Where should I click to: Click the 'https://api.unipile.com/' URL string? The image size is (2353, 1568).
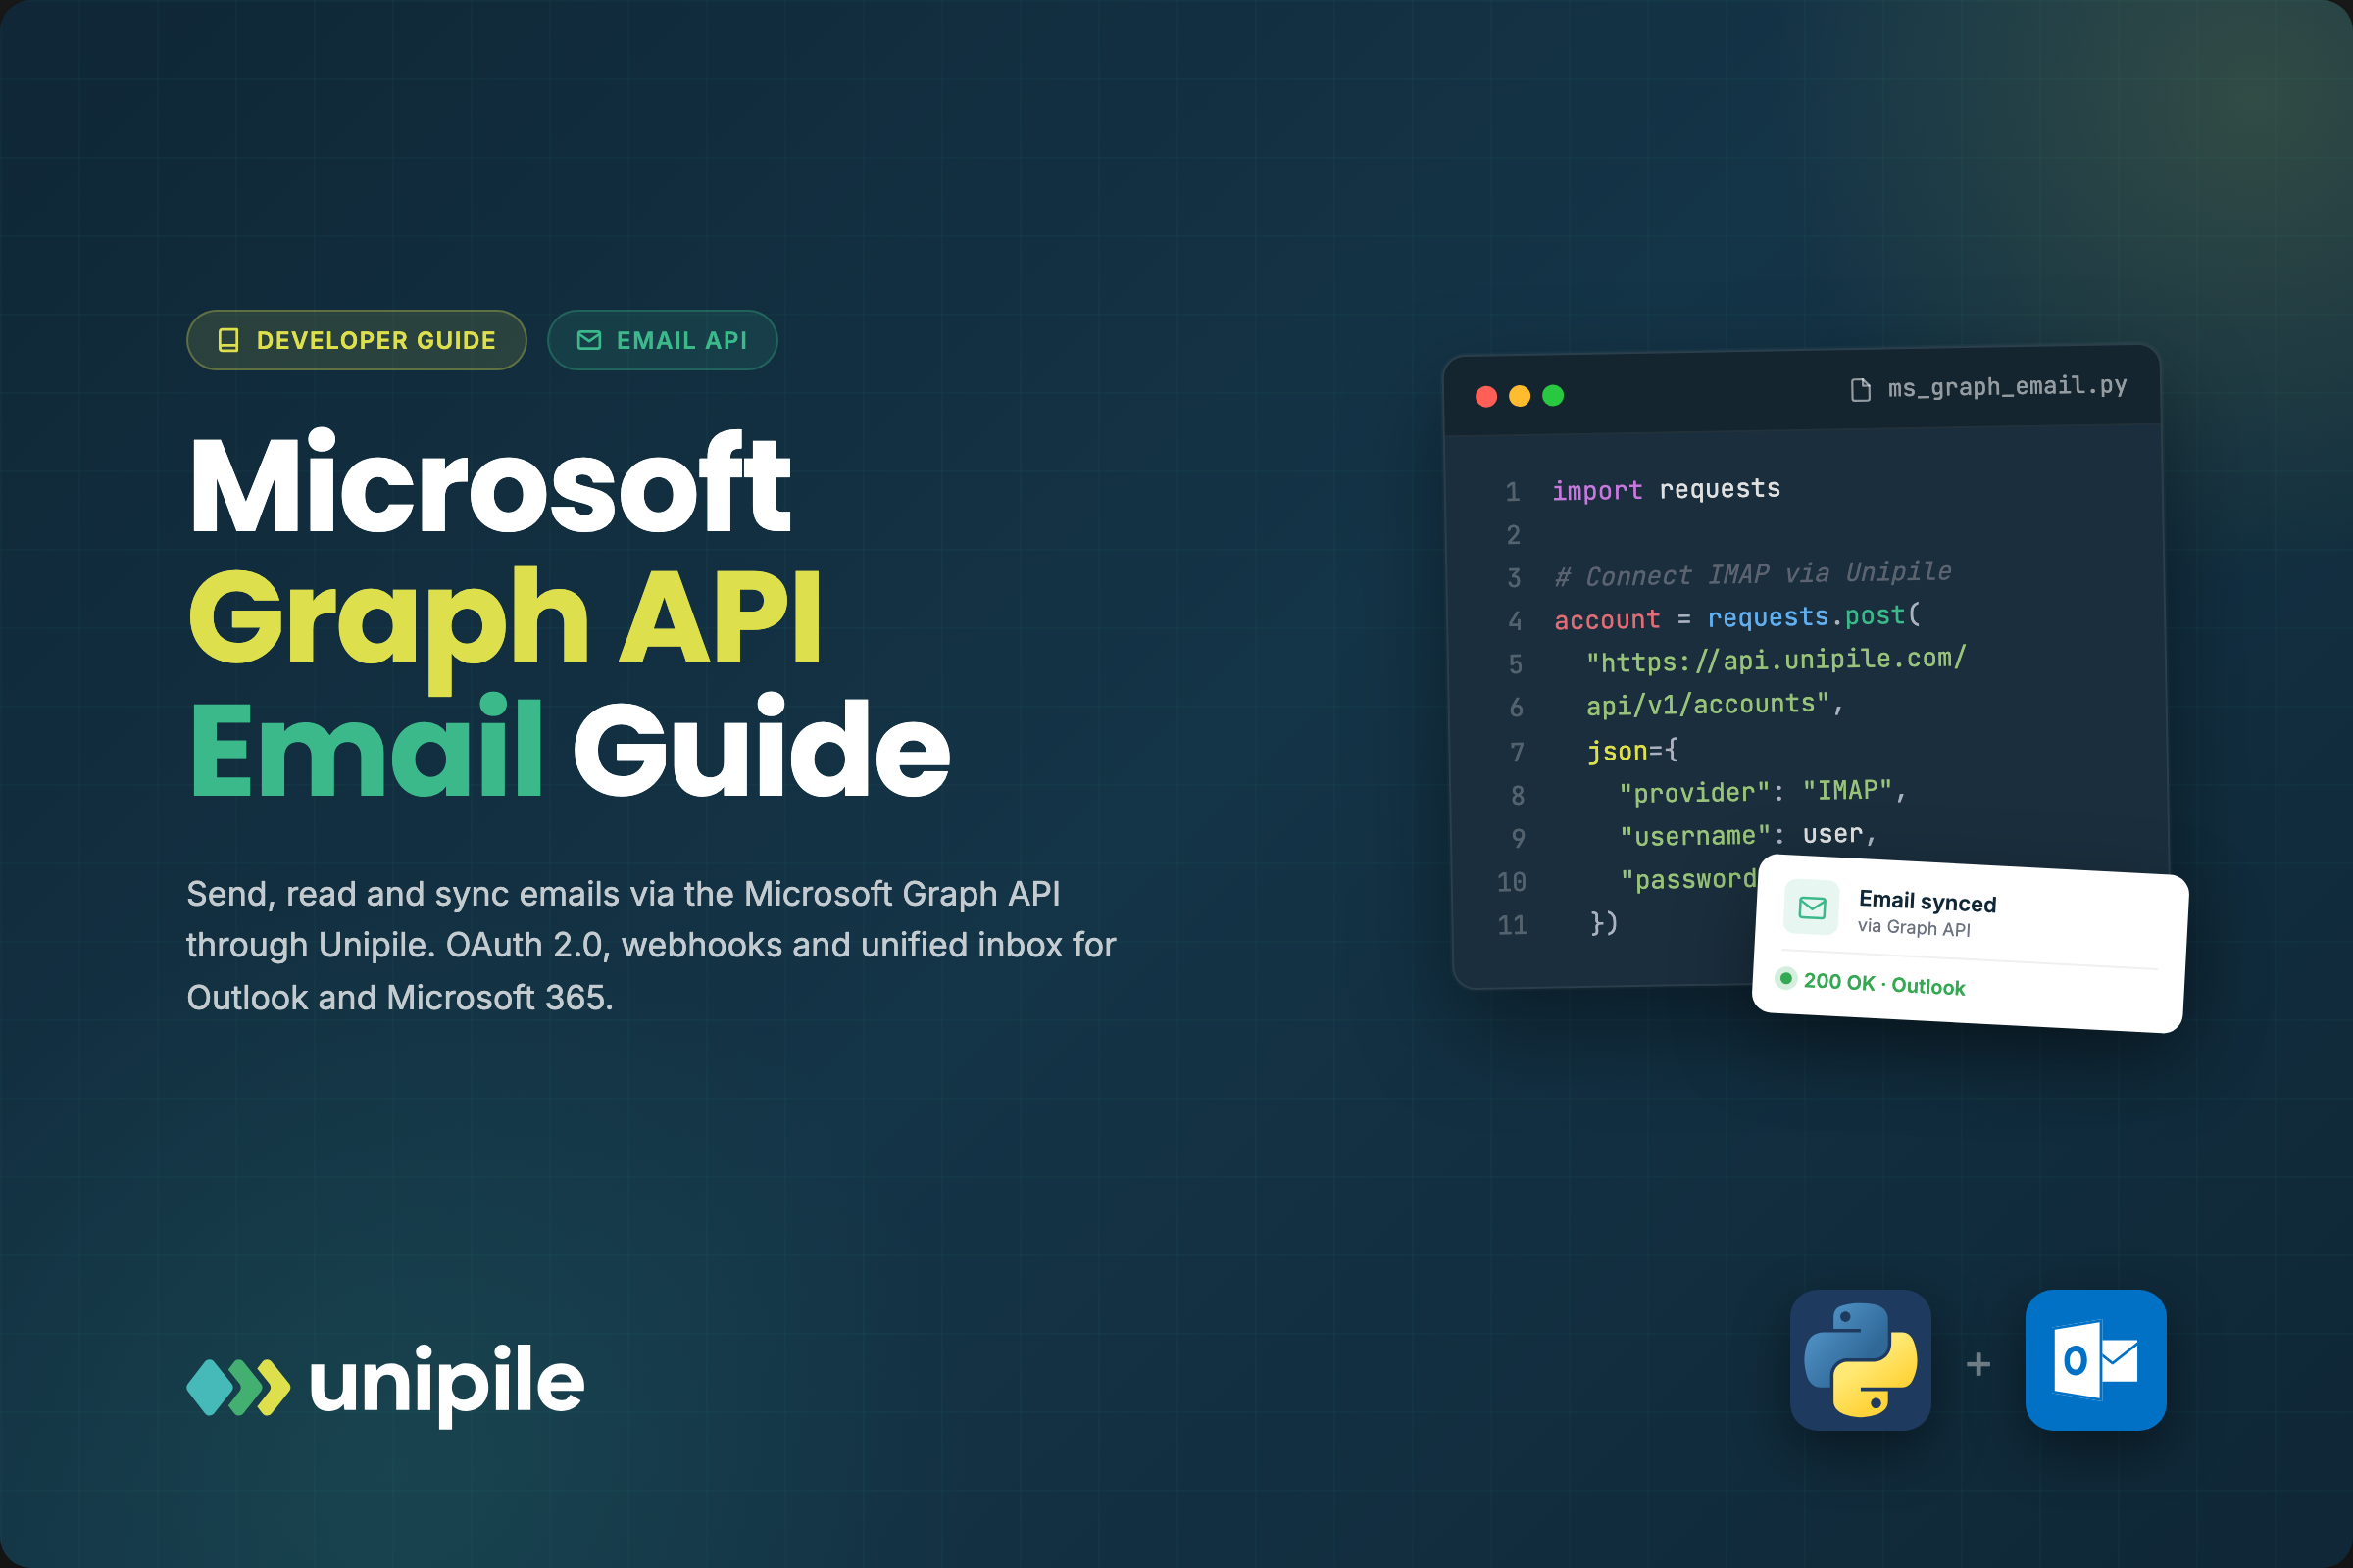point(1776,660)
